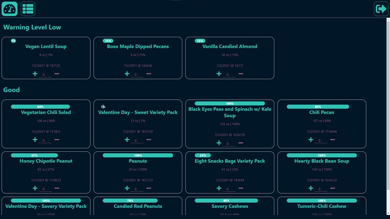Subtract quantity from Valentine Day Sweet Variety Pack

click(149, 140)
